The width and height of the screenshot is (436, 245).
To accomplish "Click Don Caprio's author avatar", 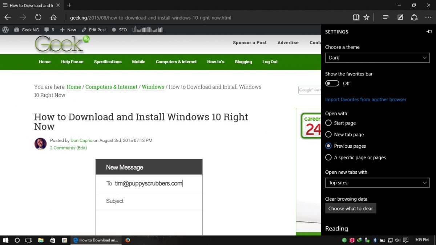I will coord(40,144).
